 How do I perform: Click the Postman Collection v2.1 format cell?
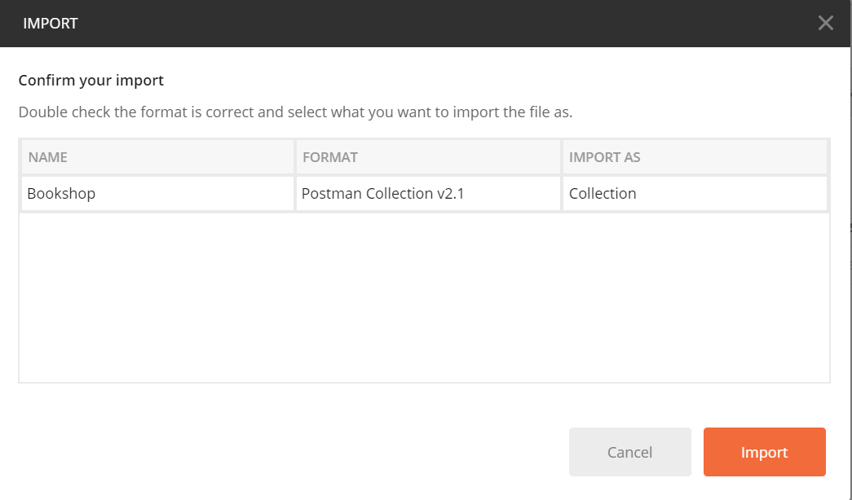428,193
